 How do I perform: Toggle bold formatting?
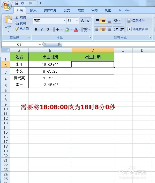pos(36,29)
